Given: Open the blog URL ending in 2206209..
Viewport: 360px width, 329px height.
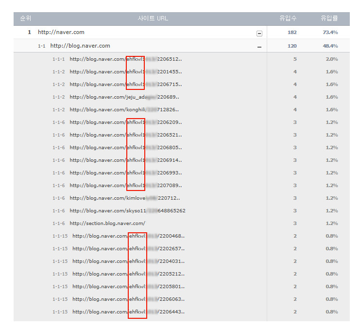Looking at the screenshot, I should pyautogui.click(x=125, y=122).
